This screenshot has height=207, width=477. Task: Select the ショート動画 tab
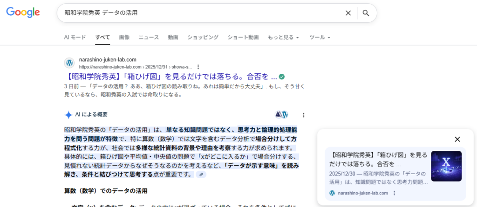(243, 37)
